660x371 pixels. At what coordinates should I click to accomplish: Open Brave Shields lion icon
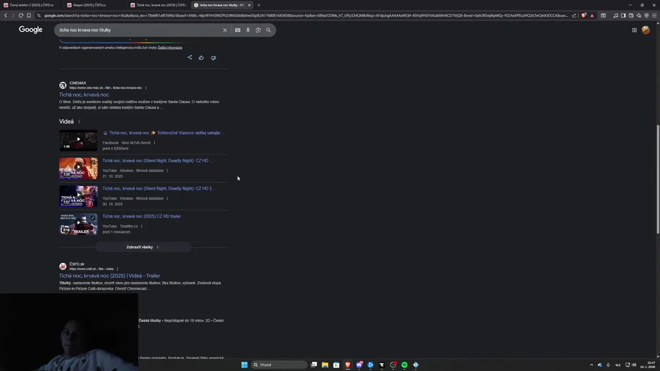point(584,15)
